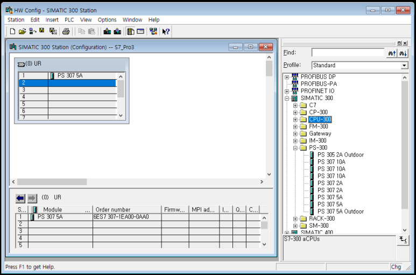Click the Find downward search binoculars icon
The height and width of the screenshot is (275, 416).
click(x=403, y=53)
